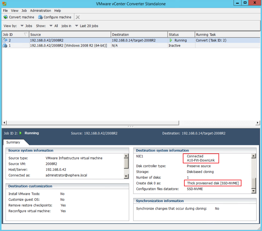Maximize the vCenter Converter window
The width and height of the screenshot is (262, 231).
[245, 3]
